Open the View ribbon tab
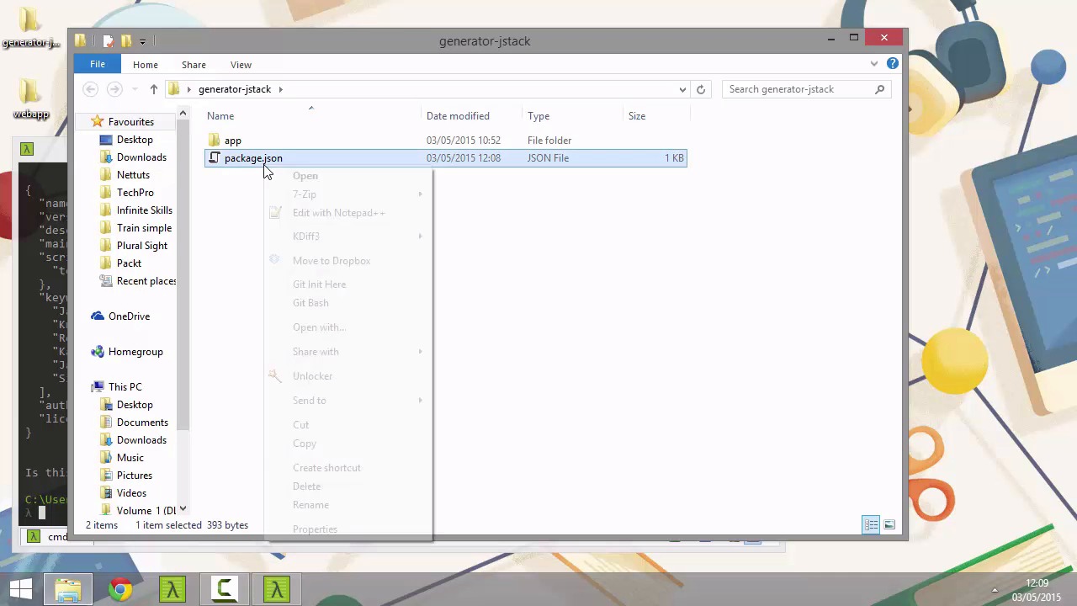1077x606 pixels. click(x=241, y=65)
